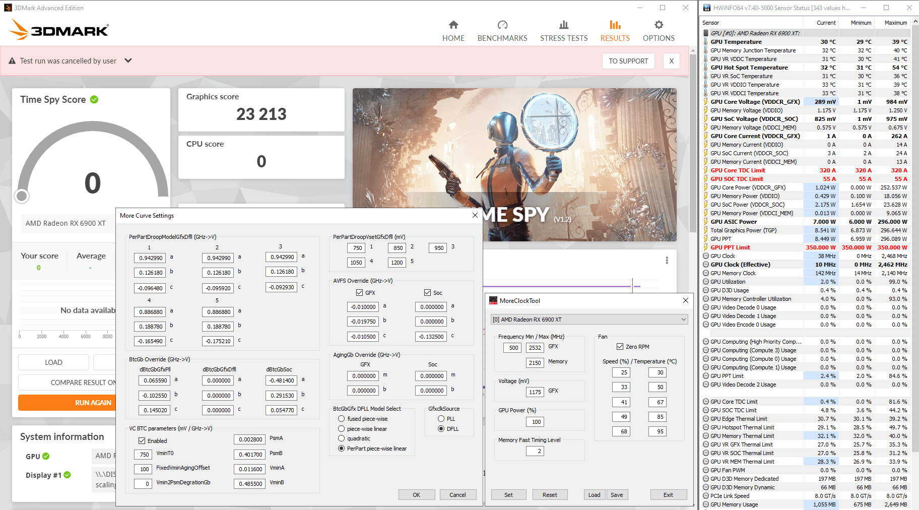
Task: Open the AMD Radeon RX 6900 XT GPU dropdown
Action: pos(589,320)
